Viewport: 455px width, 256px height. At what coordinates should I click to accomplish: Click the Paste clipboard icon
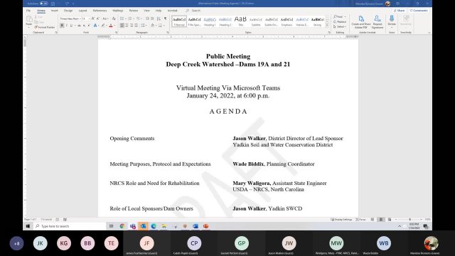29,21
